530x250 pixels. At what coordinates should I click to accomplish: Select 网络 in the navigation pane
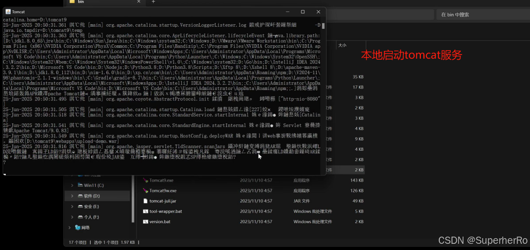97,227
